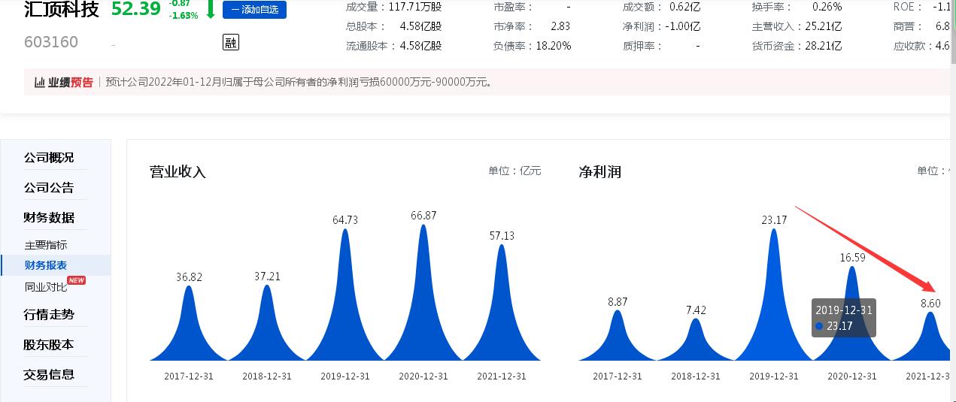956x402 pixels.
Task: Click 2020-12-31 axis label under 净利润
Action: click(x=852, y=376)
